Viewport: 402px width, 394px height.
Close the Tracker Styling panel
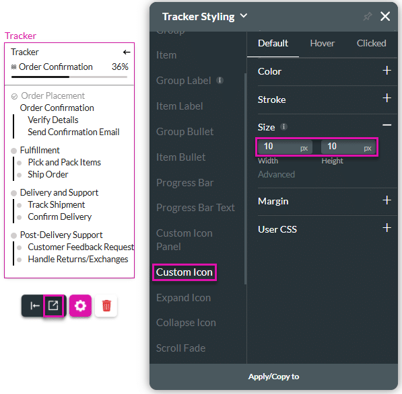[385, 16]
